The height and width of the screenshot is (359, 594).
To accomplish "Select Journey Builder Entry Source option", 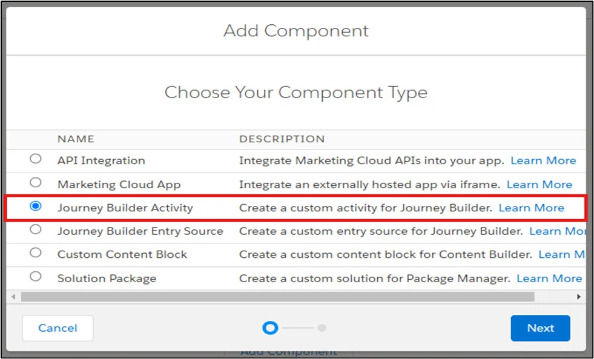I will (35, 231).
